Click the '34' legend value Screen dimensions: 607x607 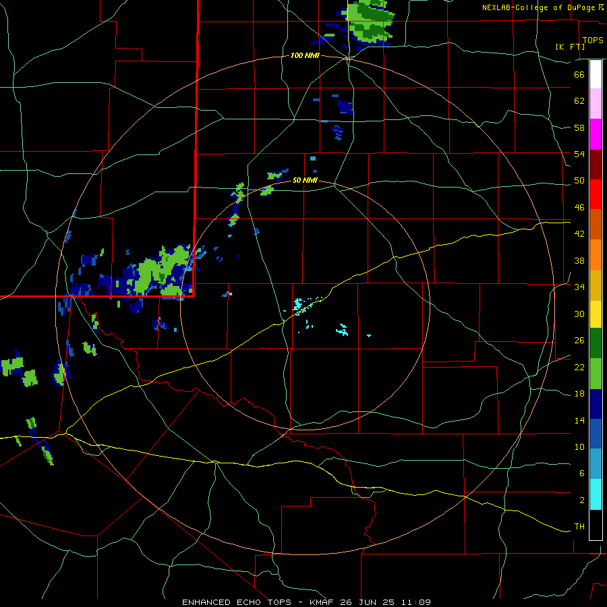[x=579, y=287]
